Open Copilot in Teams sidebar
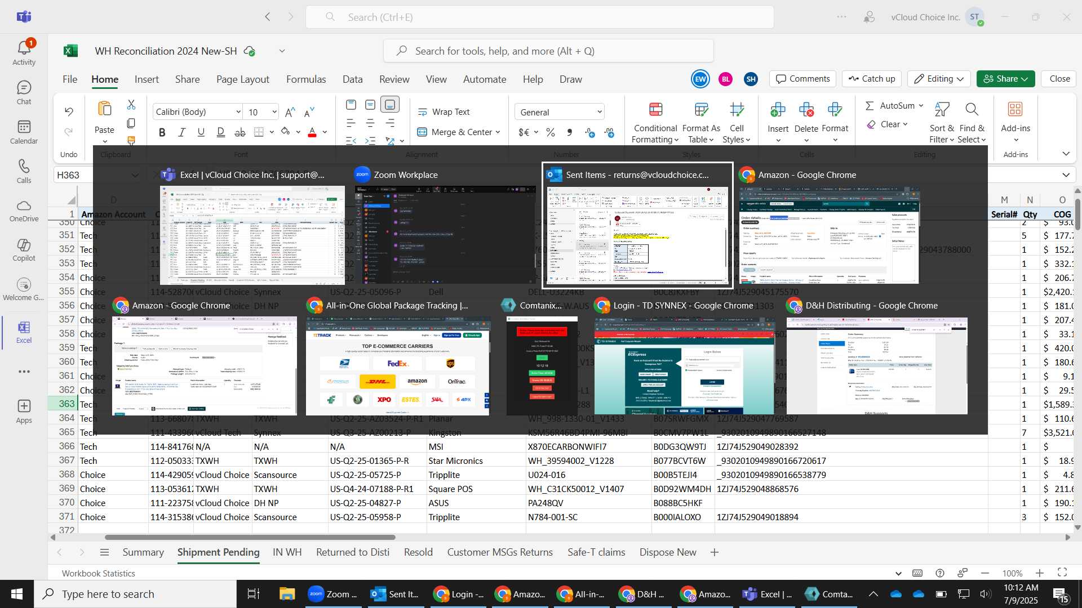This screenshot has height=608, width=1082. click(24, 250)
